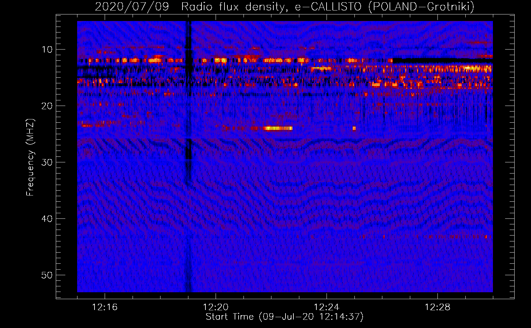Viewport: 531px width, 328px height.
Task: Click the dark vertical gap near 12:19
Action: coord(188,156)
